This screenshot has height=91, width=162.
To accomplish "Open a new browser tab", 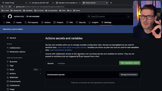I will (x=111, y=3).
